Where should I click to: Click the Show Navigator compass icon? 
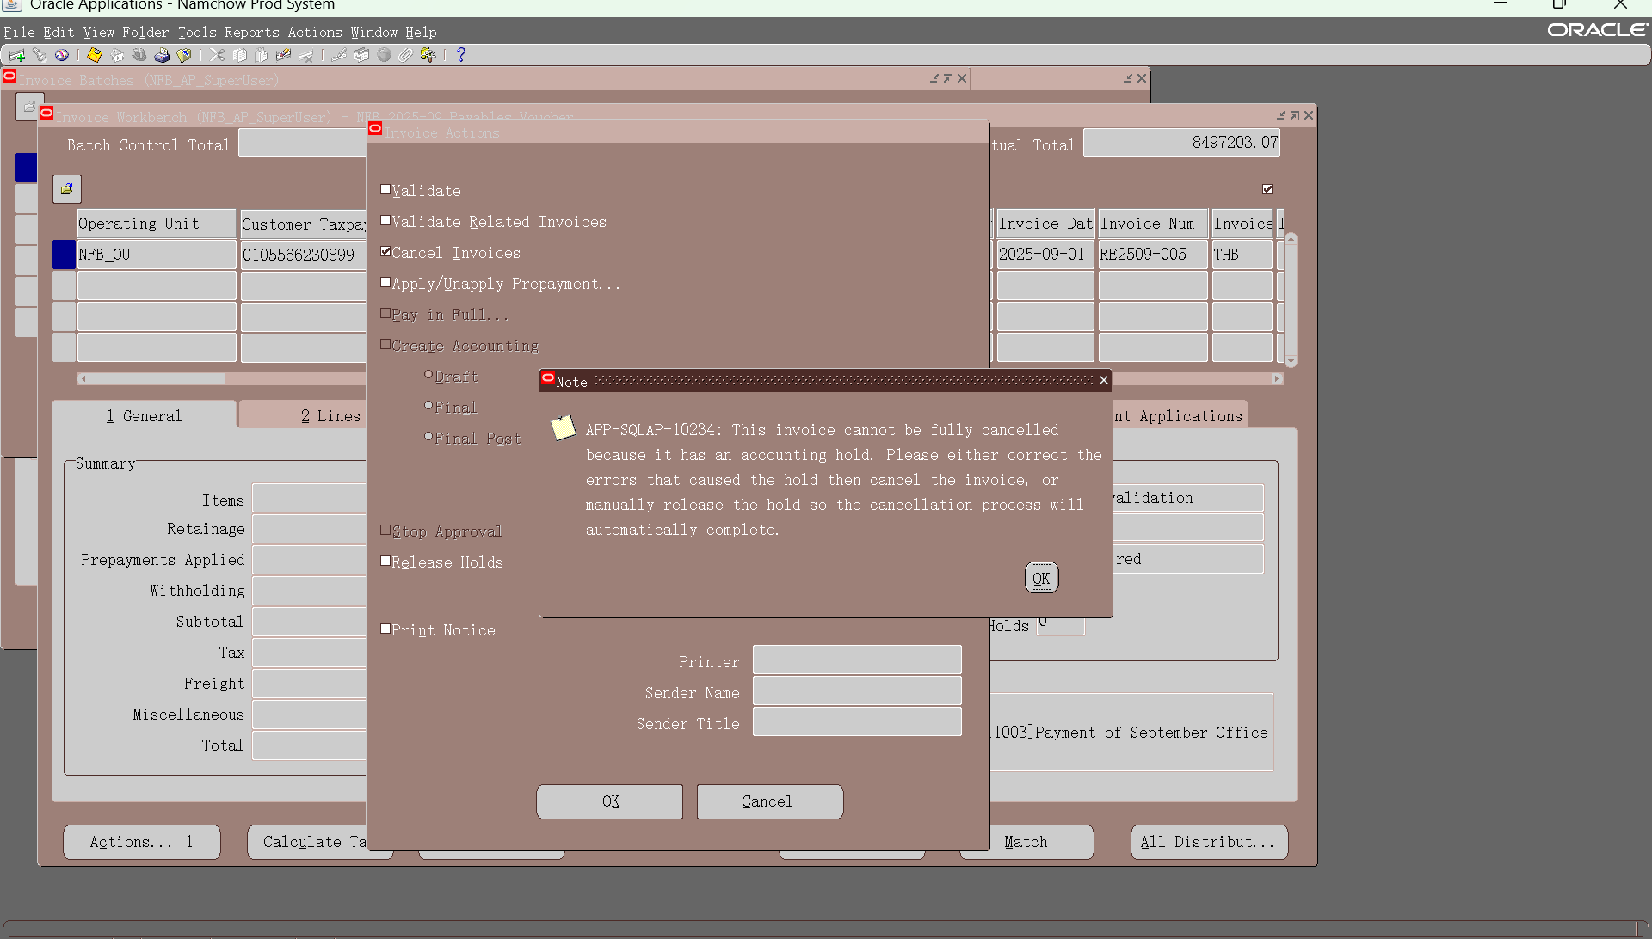click(62, 55)
